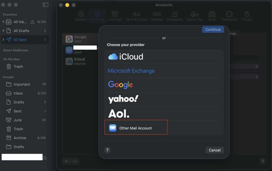The height and width of the screenshot is (171, 272).
Task: Open the Google Sent folder
Action: pos(25,111)
